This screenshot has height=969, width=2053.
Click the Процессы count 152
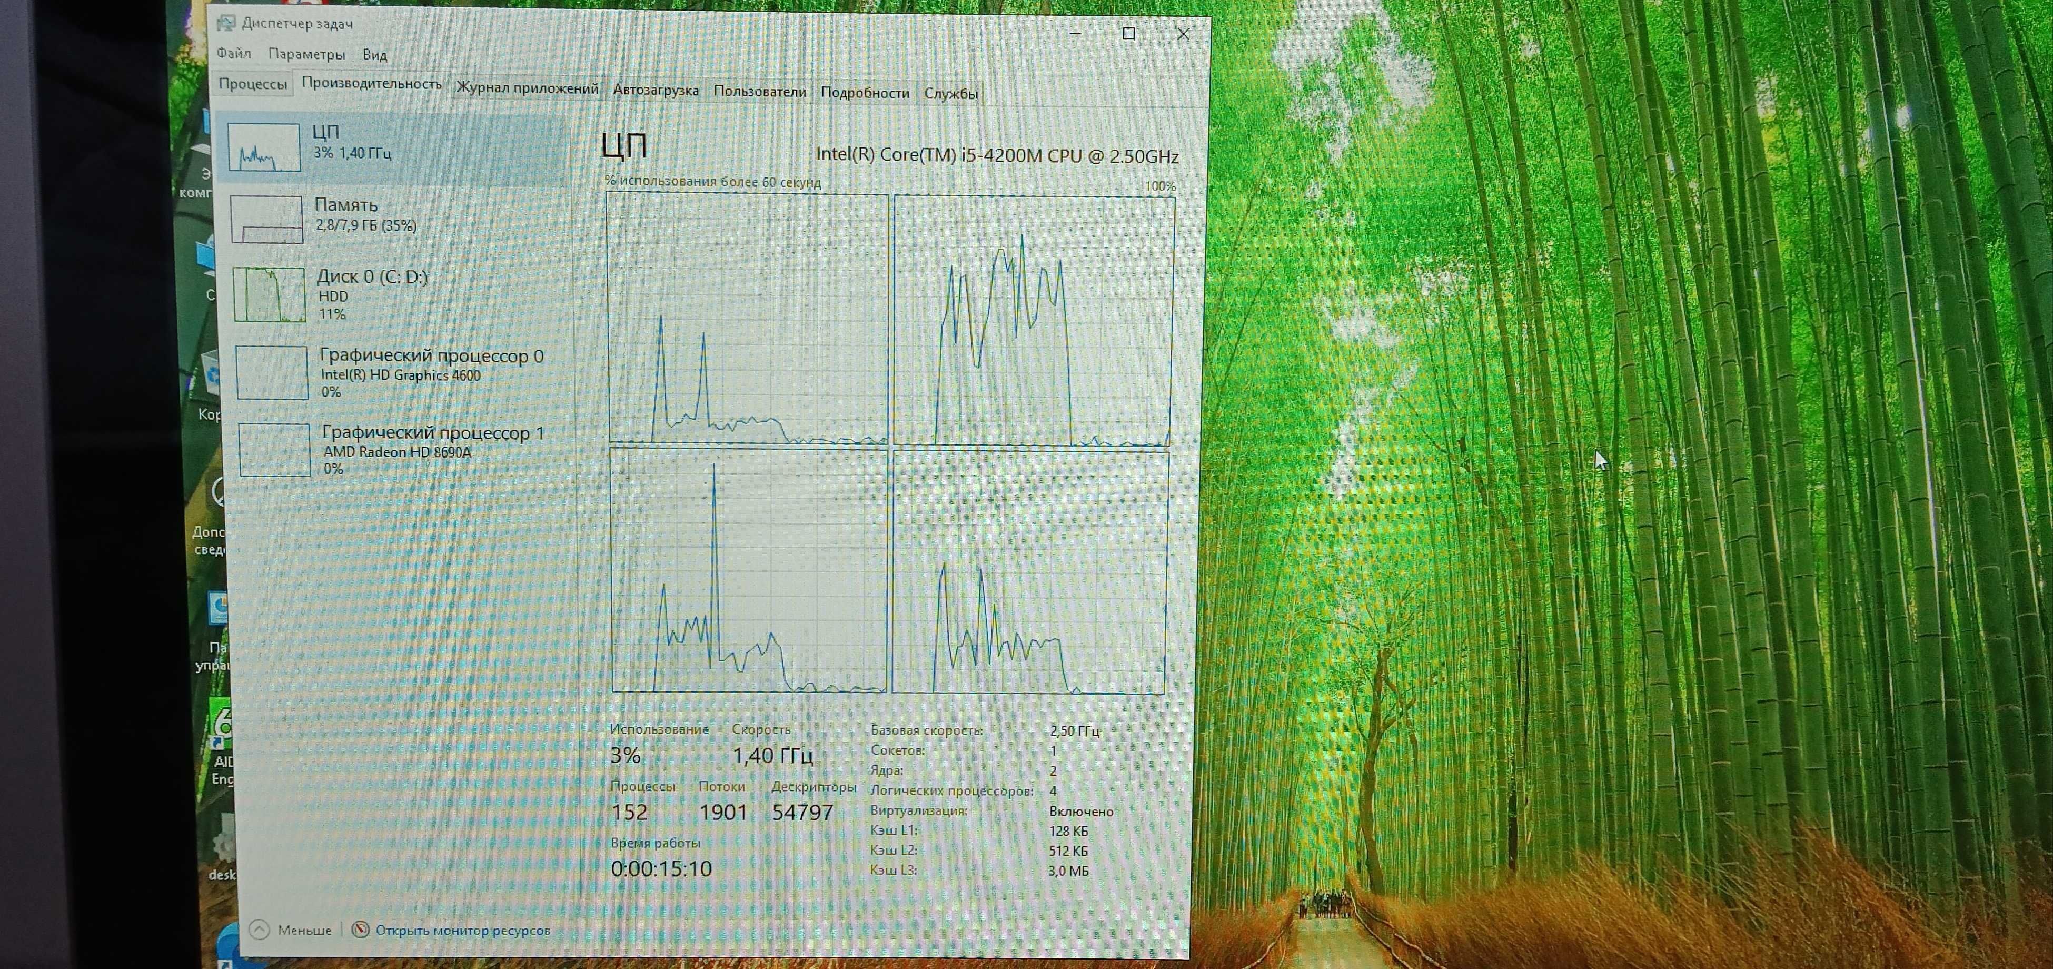630,812
